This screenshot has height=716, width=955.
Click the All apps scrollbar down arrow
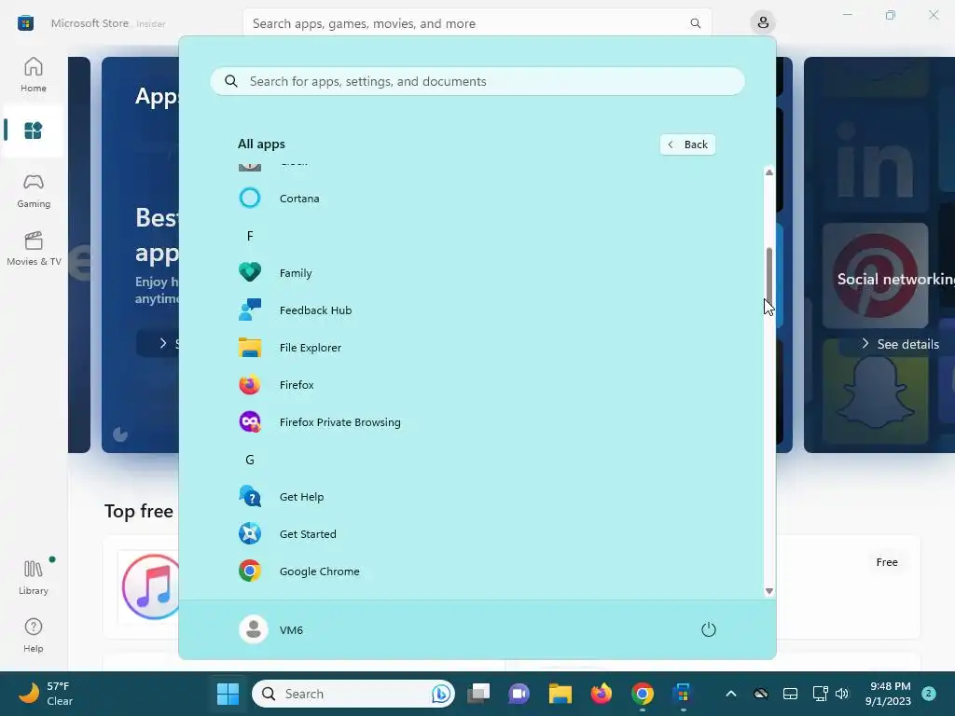point(769,590)
